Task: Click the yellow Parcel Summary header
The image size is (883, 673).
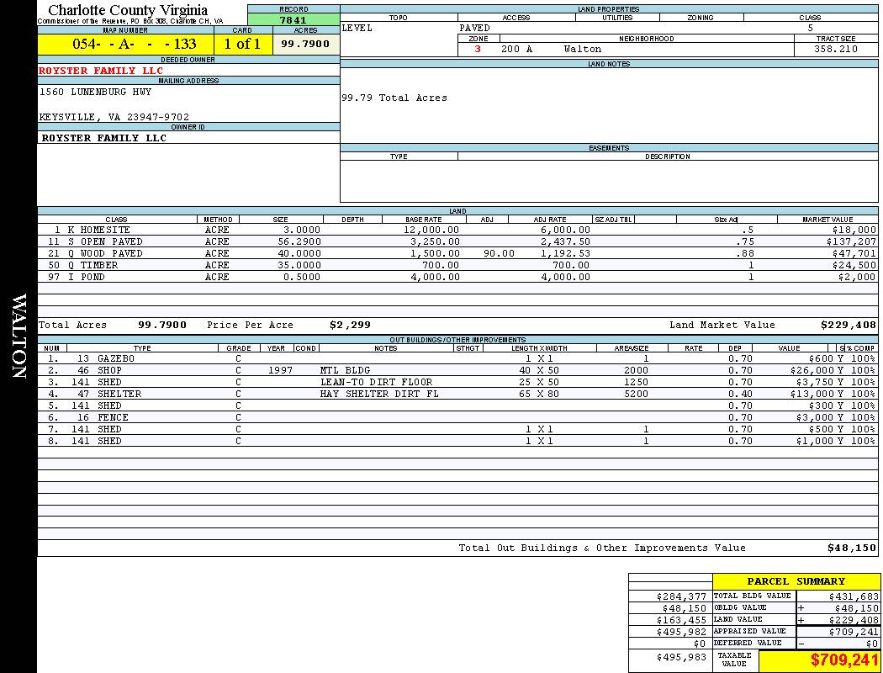Action: point(796,581)
